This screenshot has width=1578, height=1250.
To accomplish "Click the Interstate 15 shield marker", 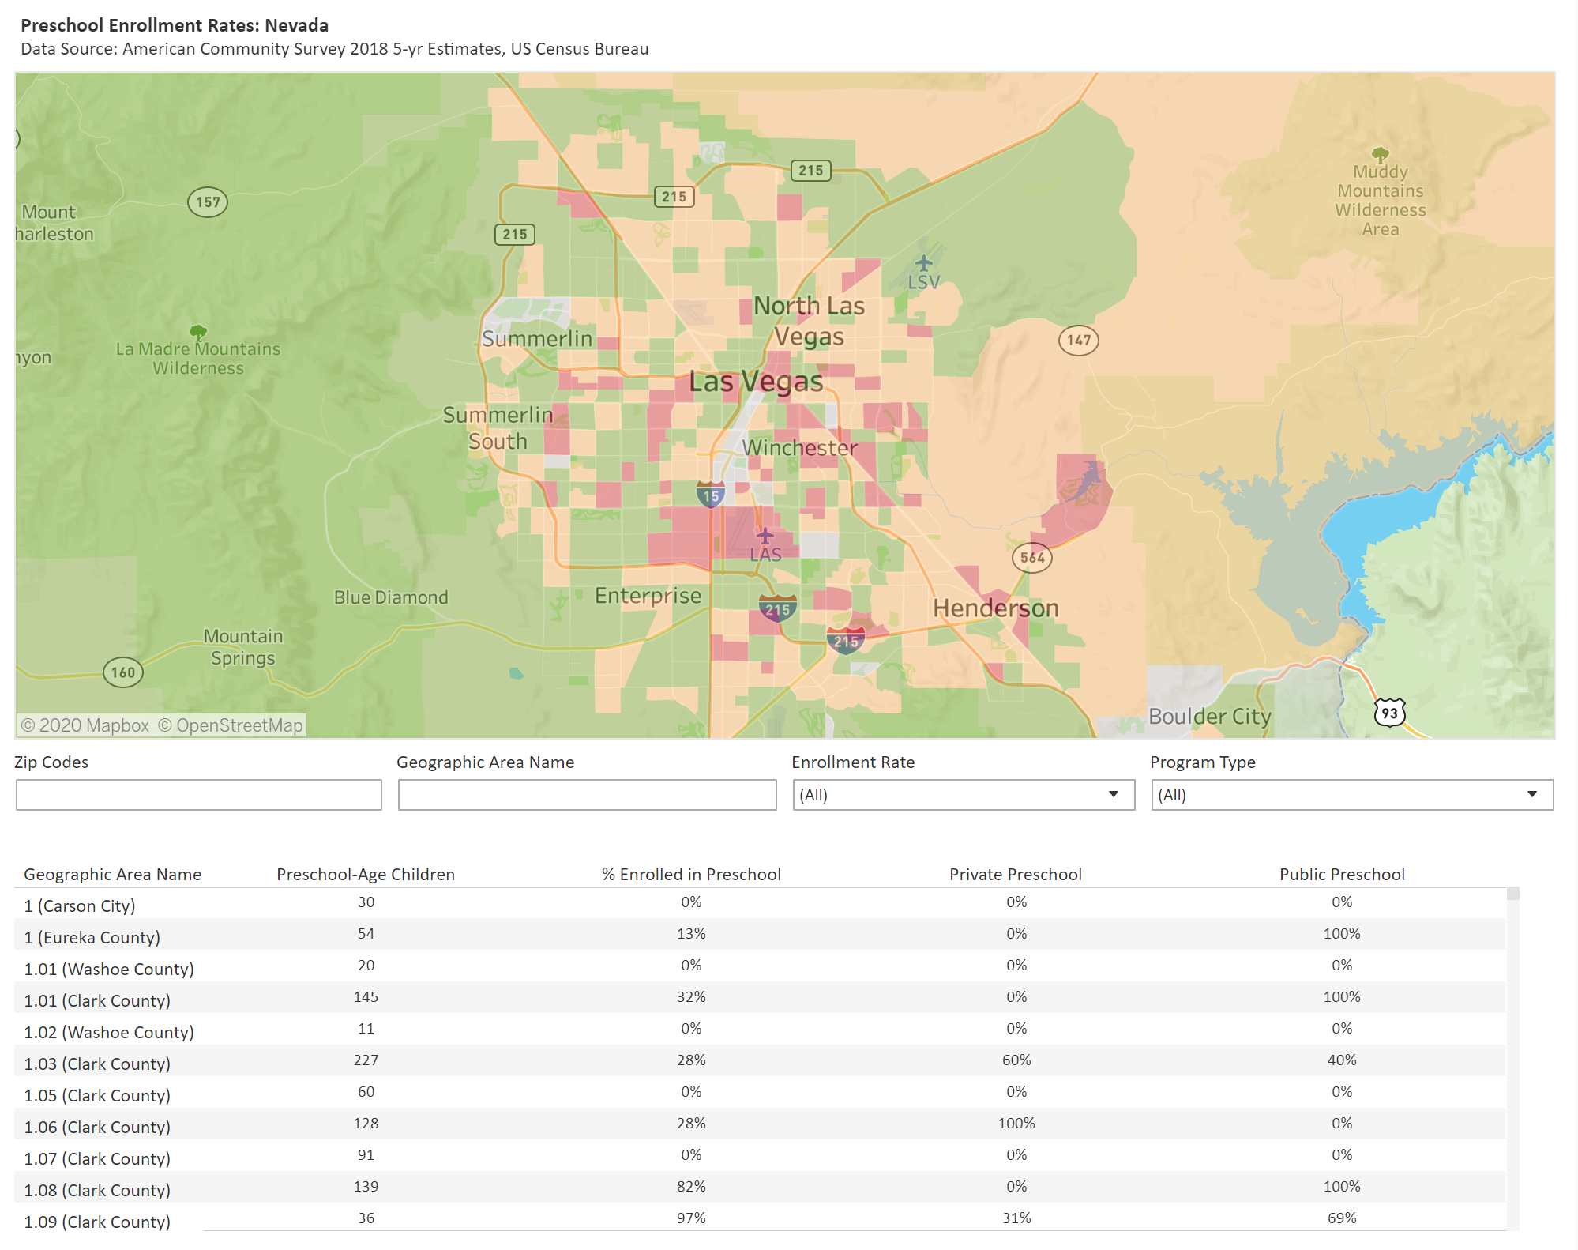I will point(711,495).
